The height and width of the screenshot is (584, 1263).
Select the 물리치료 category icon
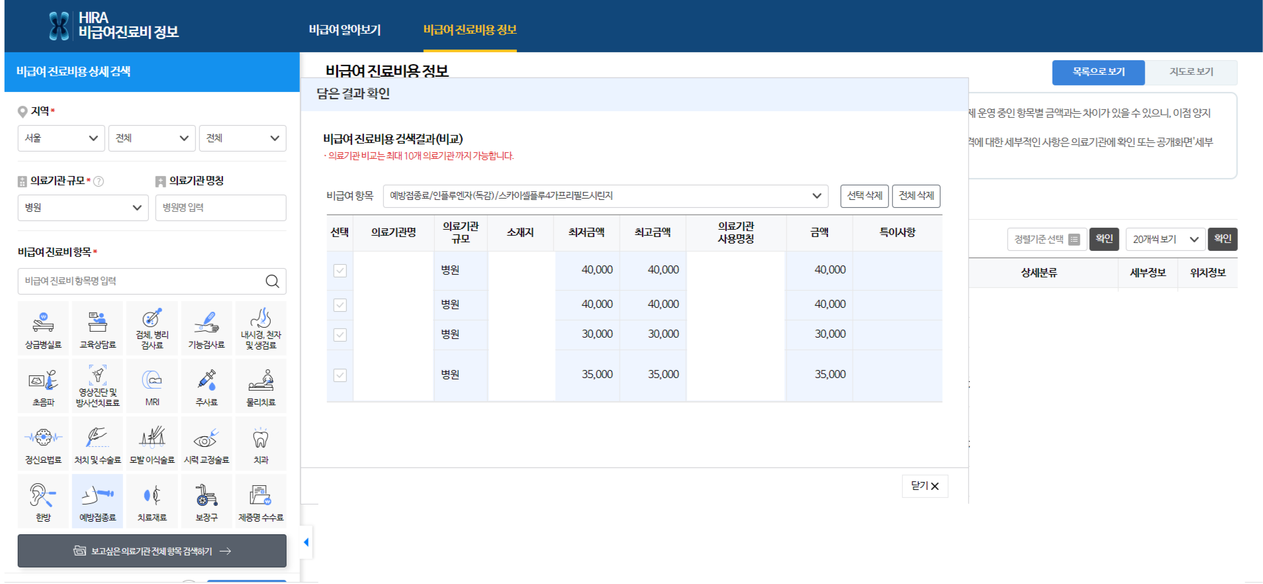(x=261, y=386)
